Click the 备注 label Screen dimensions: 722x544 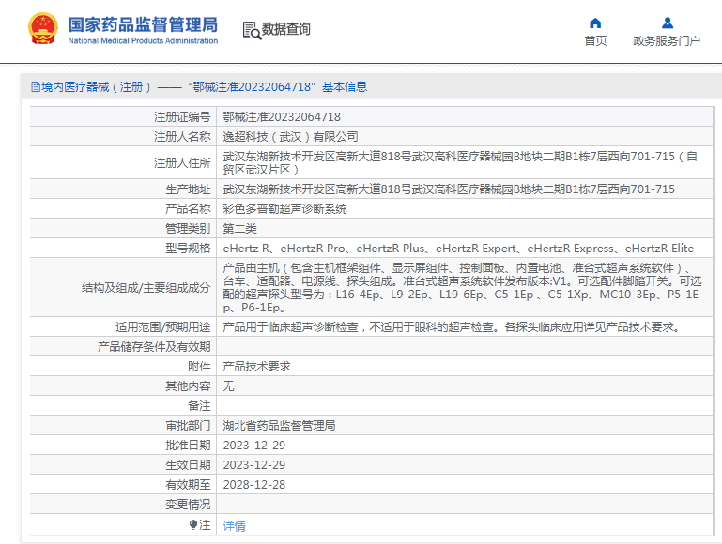199,406
